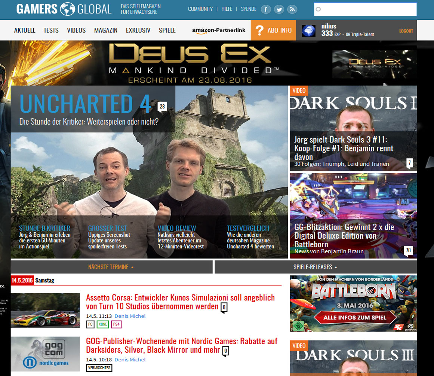This screenshot has height=376, width=434.
Task: Open the GG-Blitzaktion Battleborn giveaway article
Action: [x=344, y=236]
